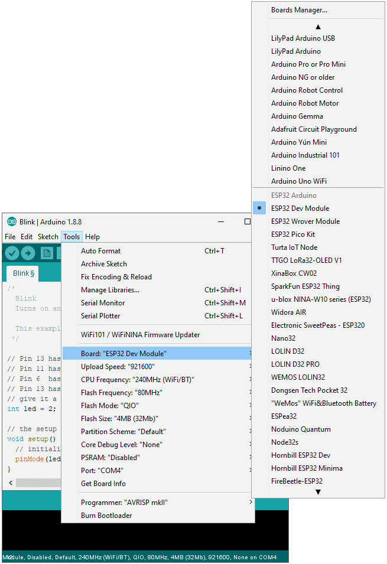Click scroll-down triangle in boards list

pos(318,492)
